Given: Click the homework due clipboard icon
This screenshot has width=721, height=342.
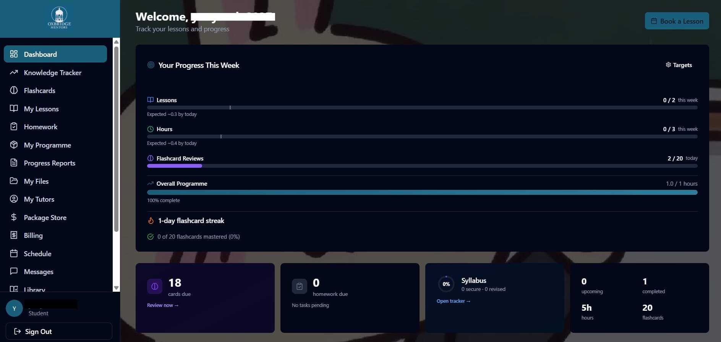Looking at the screenshot, I should 300,286.
